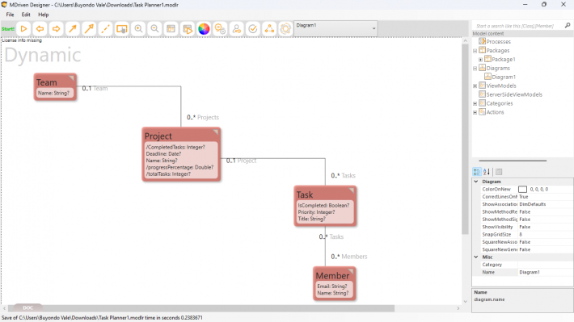Viewport: 574px width, 322px height.
Task: Click the 0..* Members association label
Action: 349,257
